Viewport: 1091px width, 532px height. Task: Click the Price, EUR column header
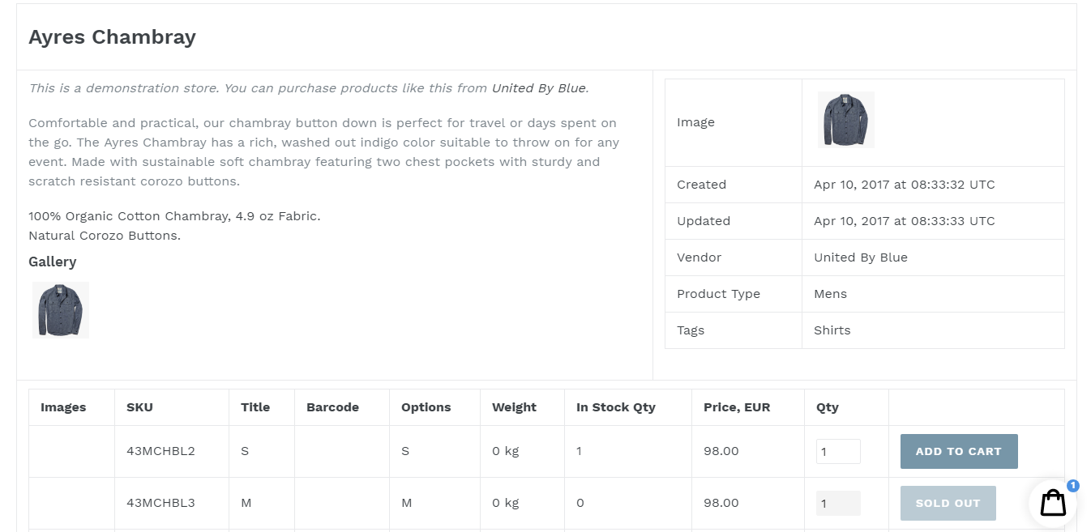click(x=738, y=407)
